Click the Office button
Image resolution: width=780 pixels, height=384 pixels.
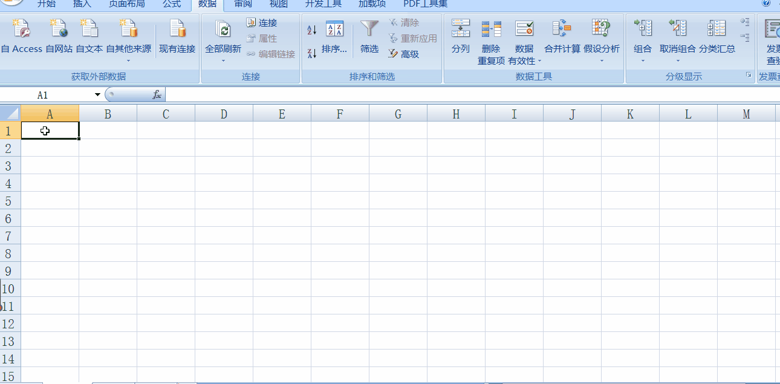(11, 3)
